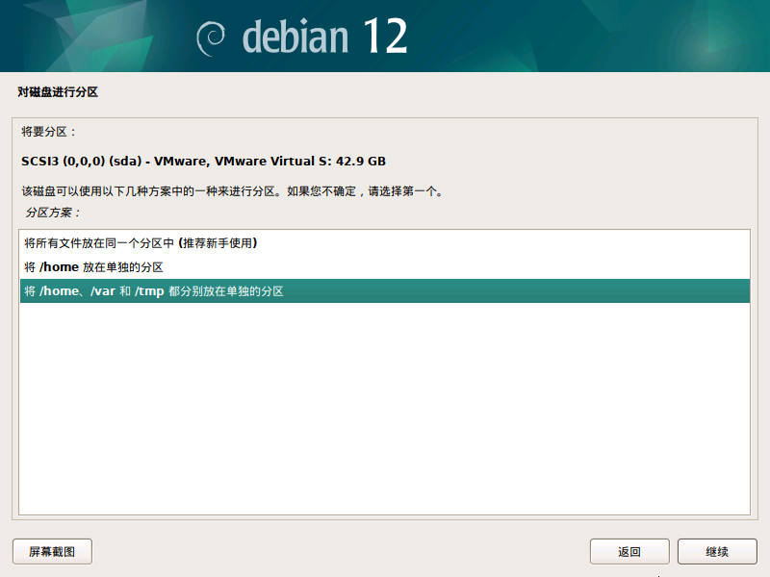
Task: Confirm selection by clicking 继续
Action: [x=716, y=551]
